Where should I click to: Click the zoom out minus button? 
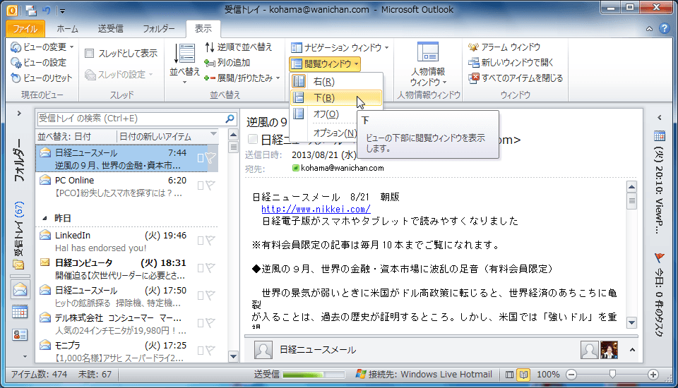click(571, 375)
